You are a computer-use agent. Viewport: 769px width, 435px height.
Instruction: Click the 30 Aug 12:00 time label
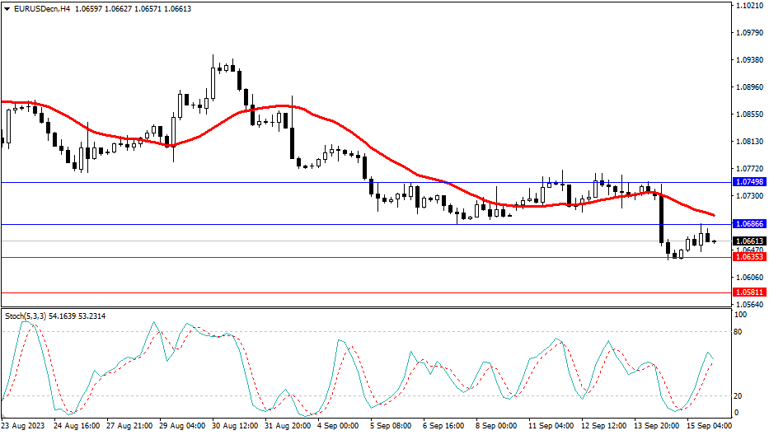click(234, 427)
